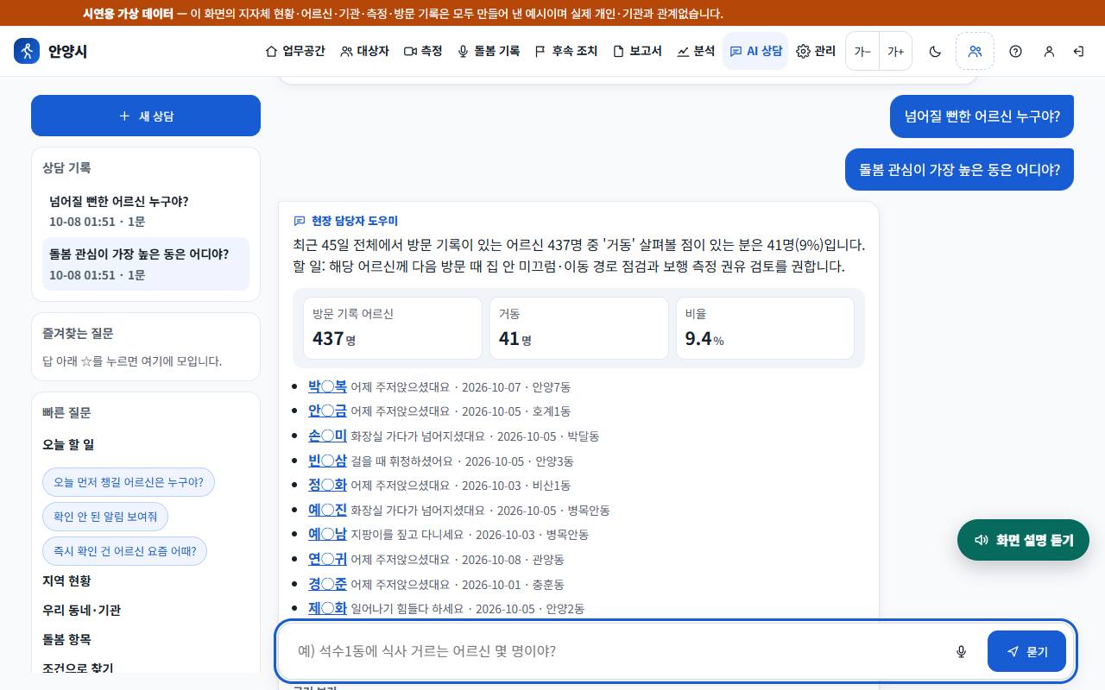Click the 즐겨찾는 질문 panel heading
Viewport: 1105px width, 690px height.
pos(78,333)
